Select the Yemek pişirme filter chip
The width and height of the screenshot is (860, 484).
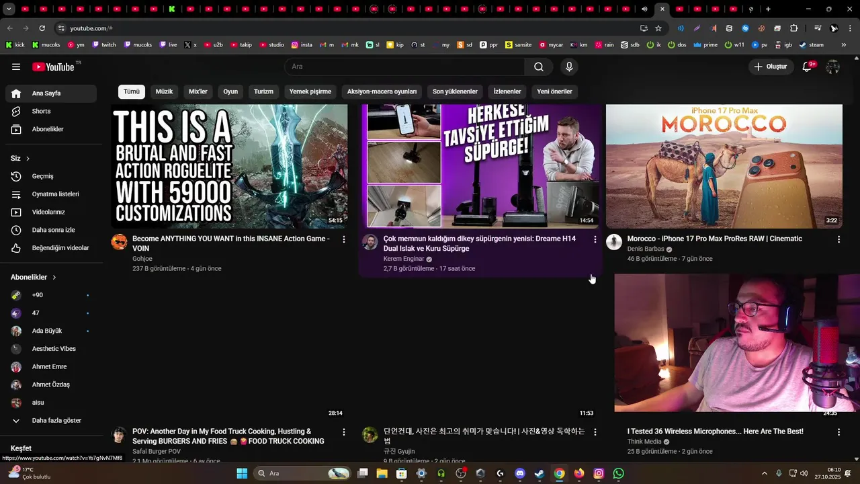[x=310, y=91]
